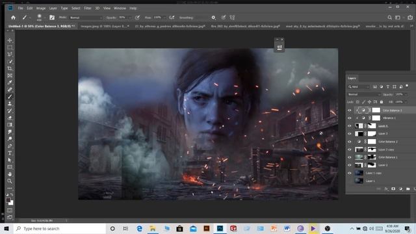The image size is (416, 234).
Task: Add a layer style with fx icon
Action: [386, 189]
